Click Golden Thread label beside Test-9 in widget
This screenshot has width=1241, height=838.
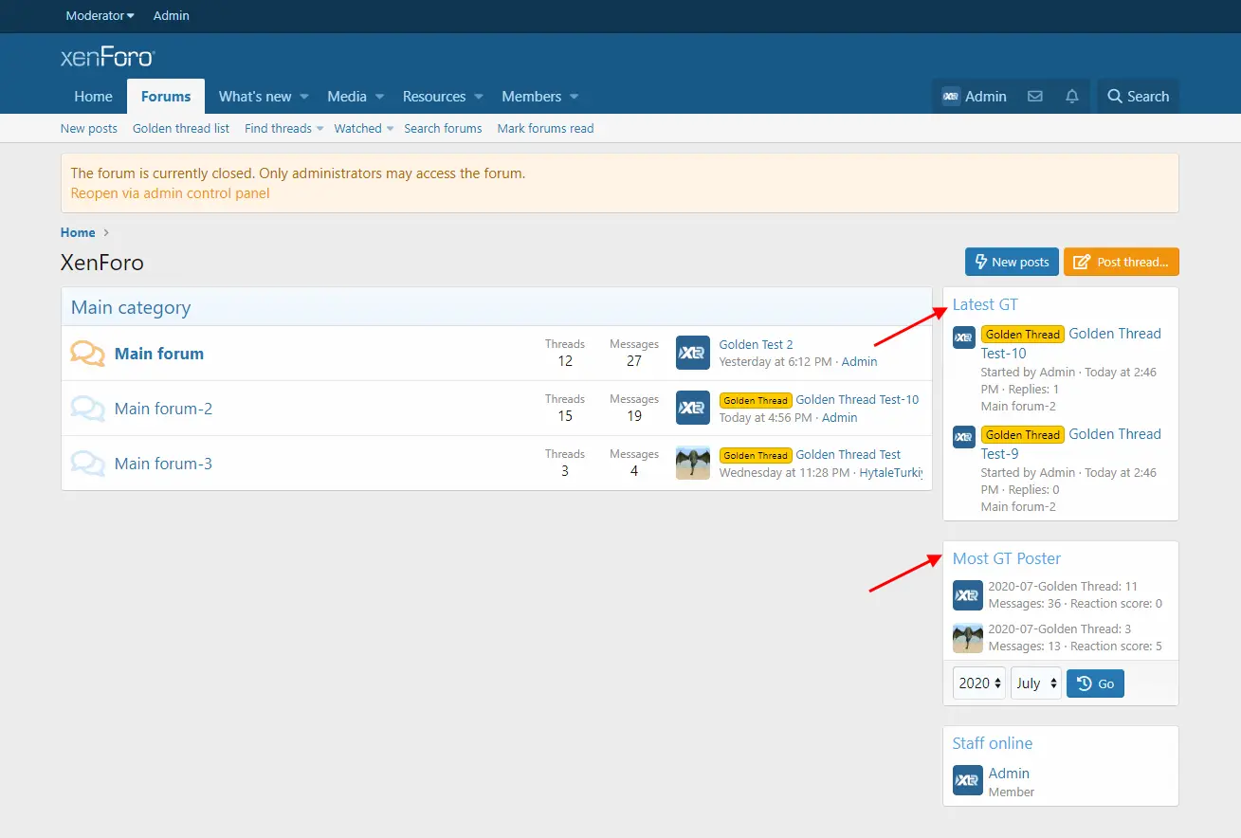tap(1022, 435)
